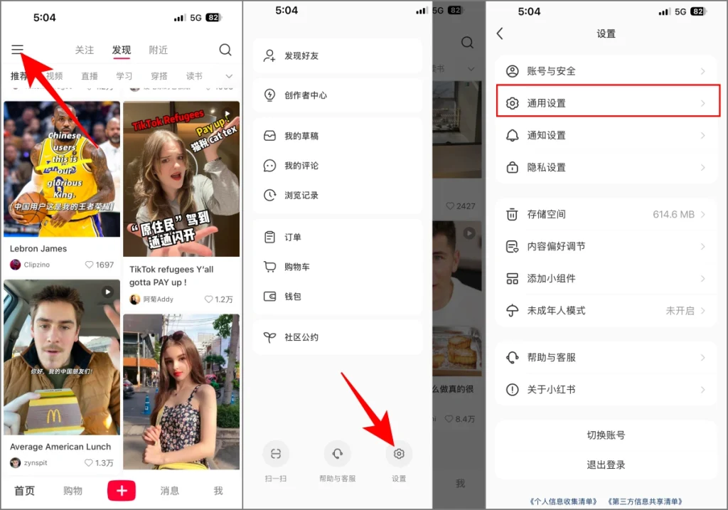Open 钱包 in the side menu
This screenshot has height=510, width=728.
[338, 297]
